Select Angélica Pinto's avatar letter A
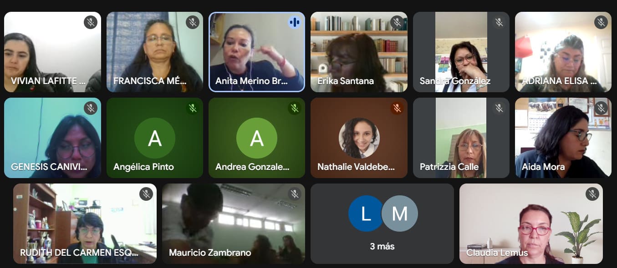This screenshot has width=617, height=268. [x=155, y=138]
